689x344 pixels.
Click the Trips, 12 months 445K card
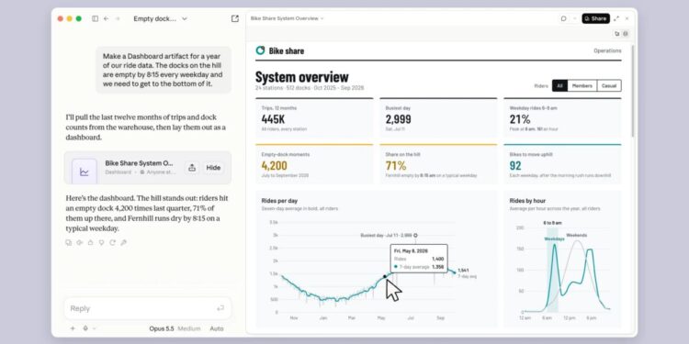pyautogui.click(x=314, y=117)
